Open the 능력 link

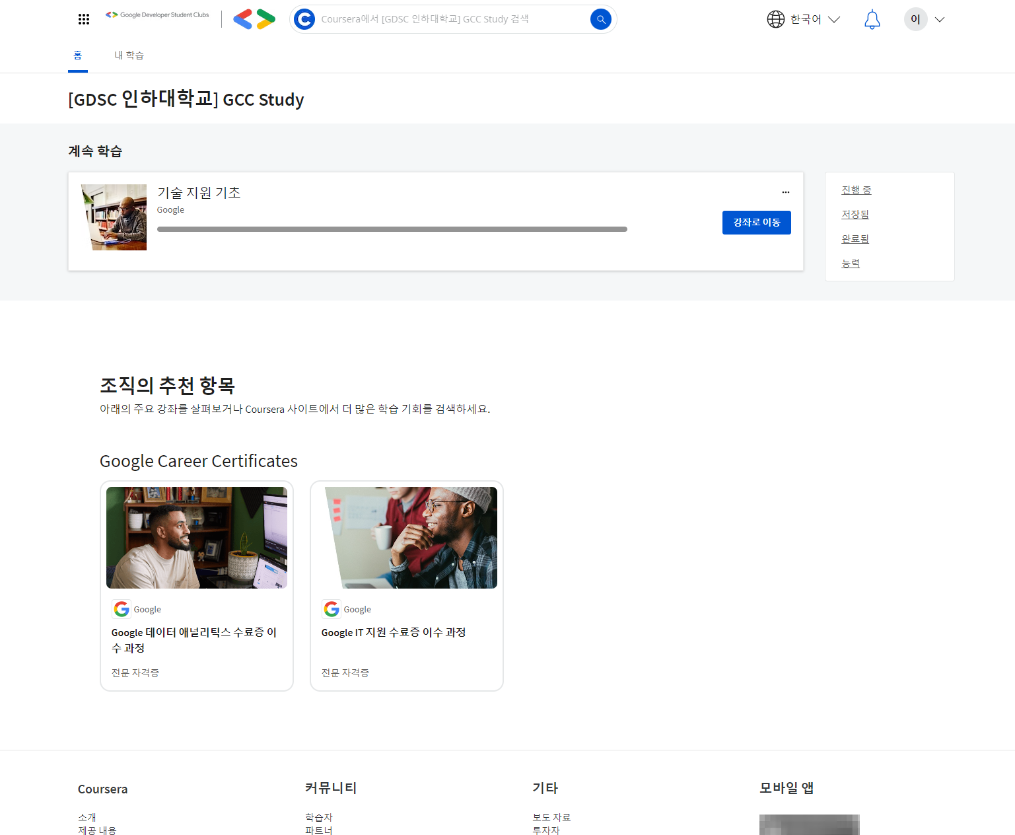(x=851, y=264)
